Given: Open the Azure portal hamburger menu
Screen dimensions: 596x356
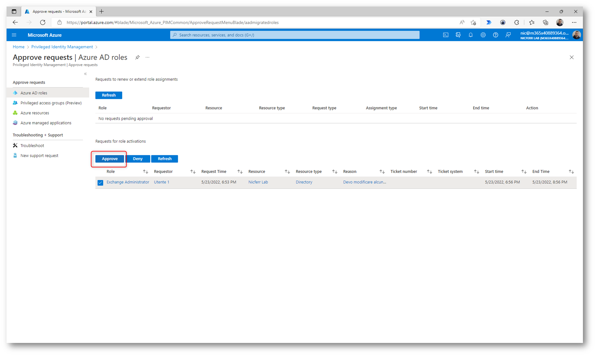Looking at the screenshot, I should click(14, 35).
